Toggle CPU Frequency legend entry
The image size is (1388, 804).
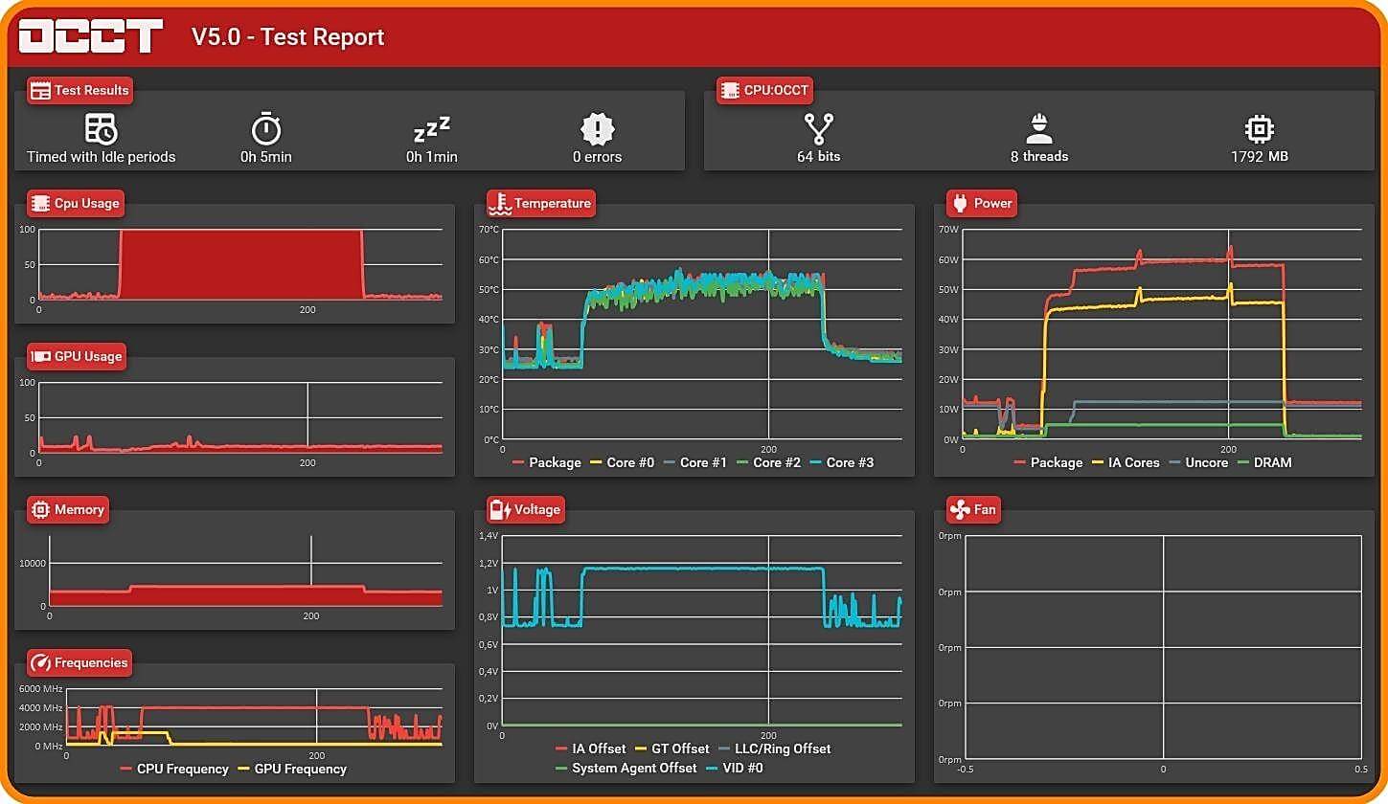point(174,769)
